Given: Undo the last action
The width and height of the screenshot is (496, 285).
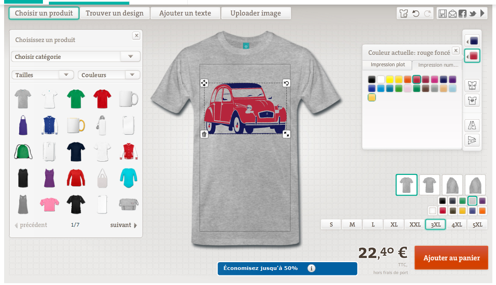Looking at the screenshot, I should [x=416, y=13].
